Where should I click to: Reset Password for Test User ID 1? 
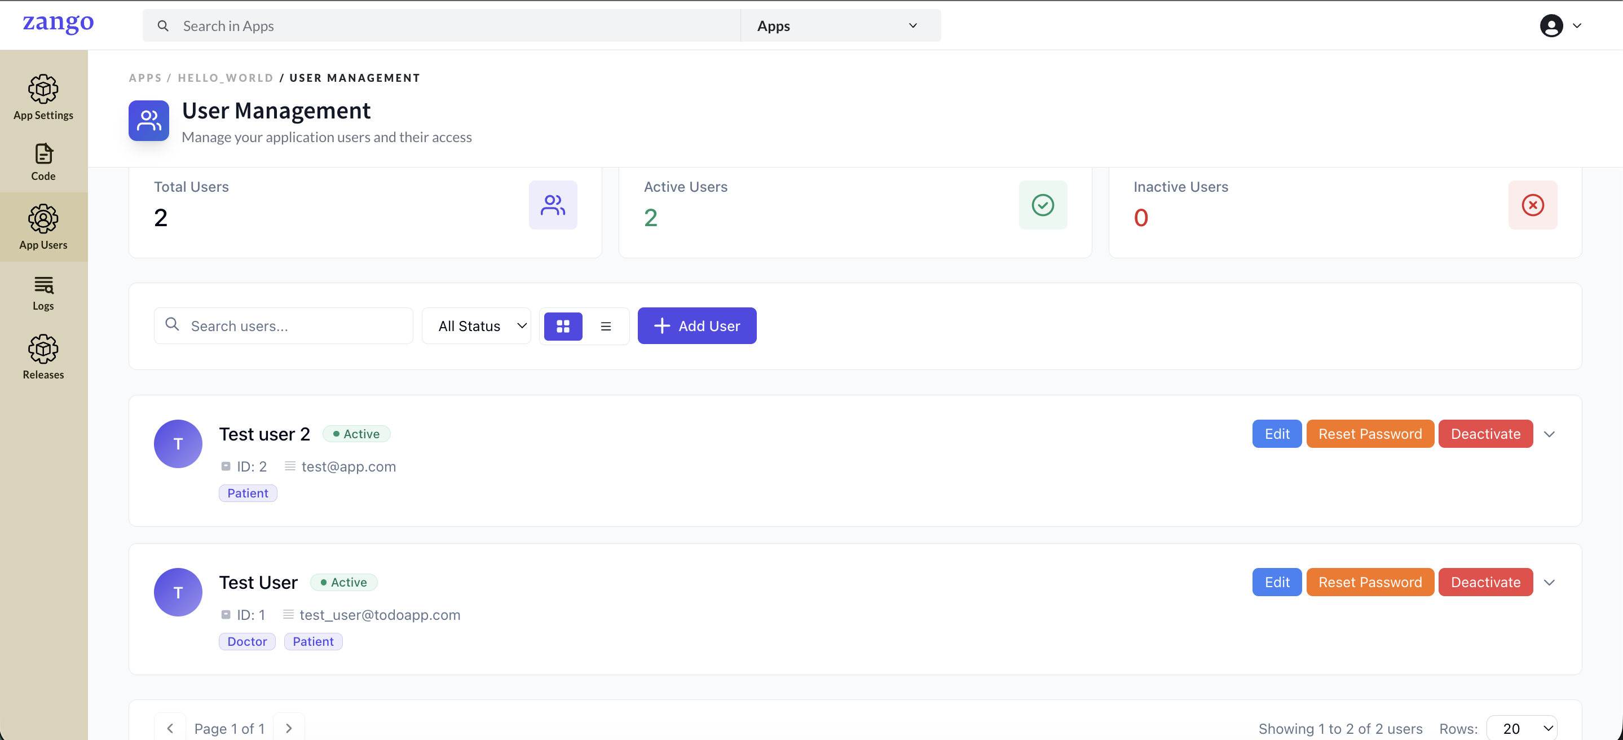1370,582
